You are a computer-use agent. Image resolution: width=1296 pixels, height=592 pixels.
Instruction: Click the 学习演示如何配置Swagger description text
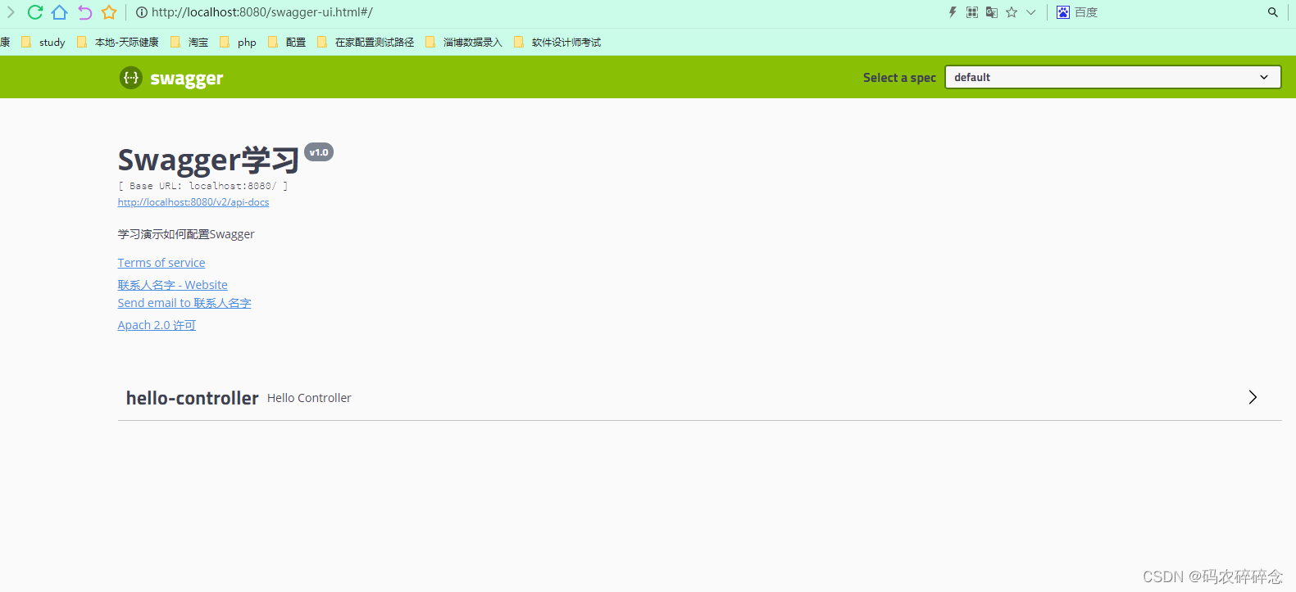186,234
